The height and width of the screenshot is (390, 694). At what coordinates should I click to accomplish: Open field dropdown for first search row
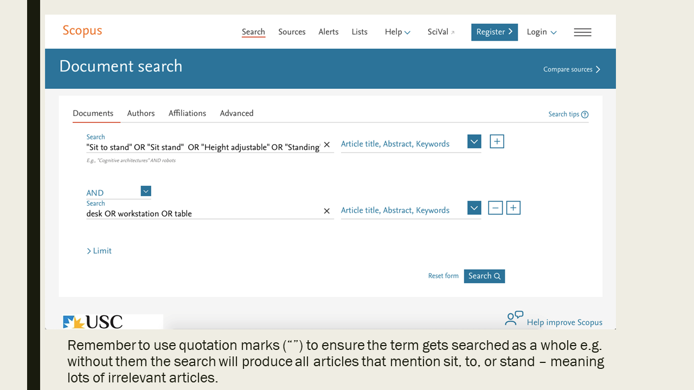(x=474, y=142)
